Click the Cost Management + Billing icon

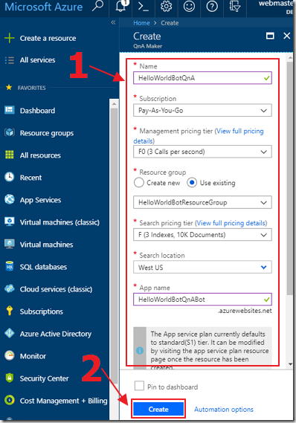(x=10, y=400)
